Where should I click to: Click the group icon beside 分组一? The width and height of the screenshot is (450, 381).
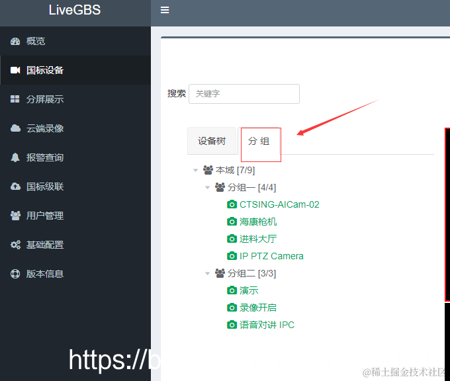click(x=220, y=187)
